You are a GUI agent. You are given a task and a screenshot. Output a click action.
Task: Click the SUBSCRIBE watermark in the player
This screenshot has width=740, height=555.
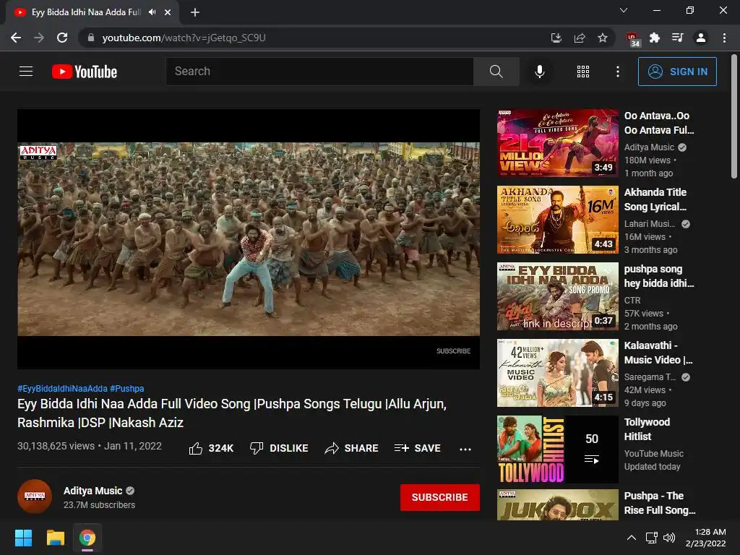453,351
